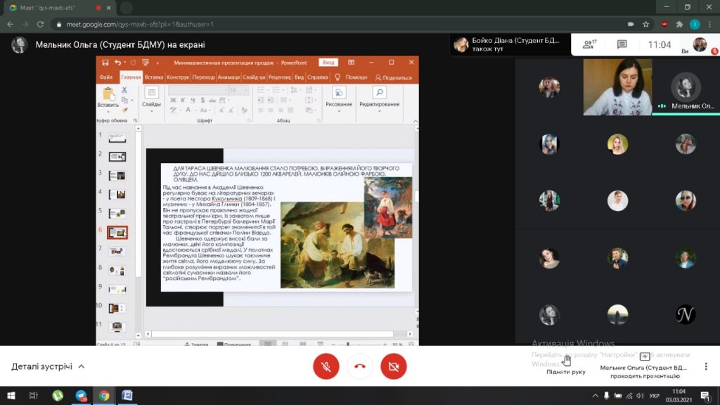720x405 pixels.
Task: Open the Файл tab
Action: pos(106,77)
